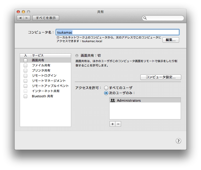
Task: Select the すべてのユーザ radio button
Action: tap(106, 88)
